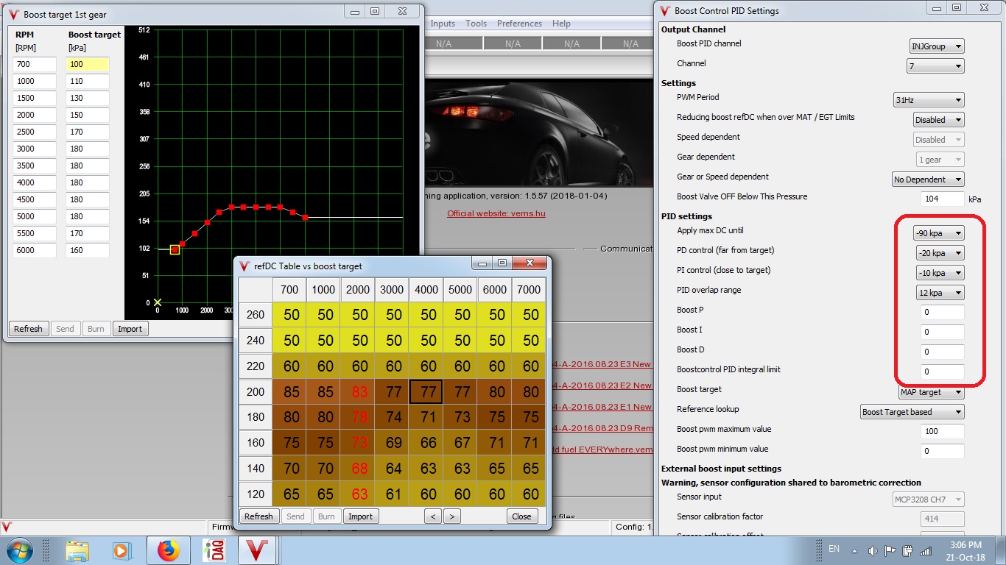This screenshot has height=565, width=1006.
Task: Open Firefox from the taskbar
Action: pyautogui.click(x=168, y=550)
